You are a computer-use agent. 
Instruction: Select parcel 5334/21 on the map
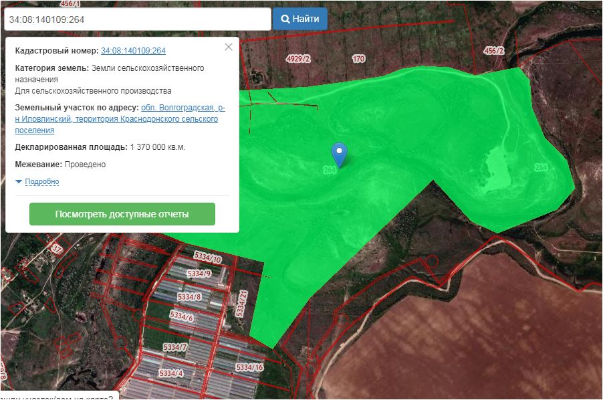[x=243, y=304]
